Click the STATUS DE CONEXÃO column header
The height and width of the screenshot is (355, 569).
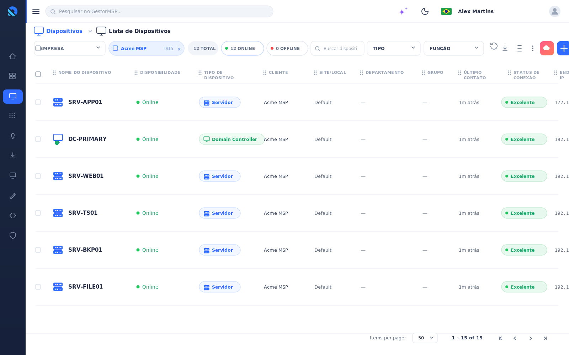[x=526, y=75]
